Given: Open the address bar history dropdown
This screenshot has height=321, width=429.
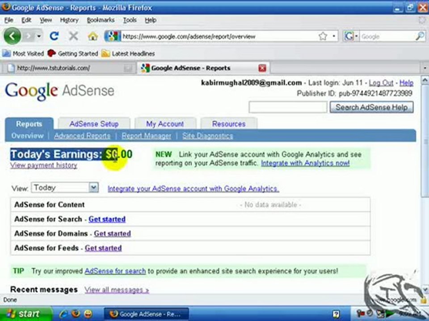Looking at the screenshot, I should 334,36.
